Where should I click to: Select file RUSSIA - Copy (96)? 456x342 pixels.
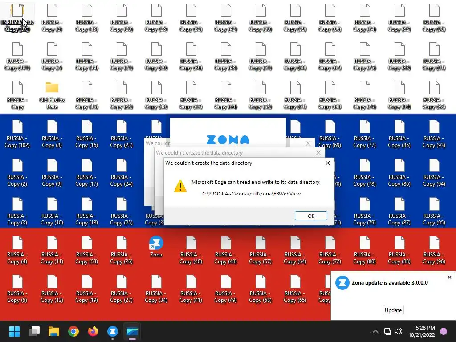coord(434,250)
